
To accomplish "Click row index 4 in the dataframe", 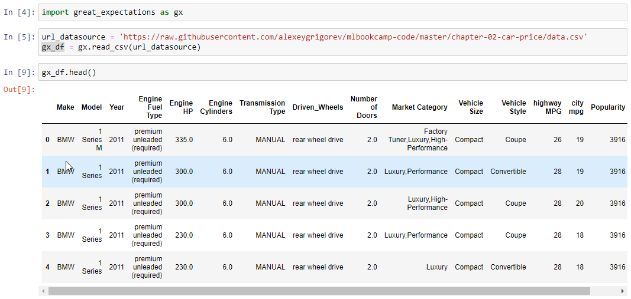I will 47,267.
